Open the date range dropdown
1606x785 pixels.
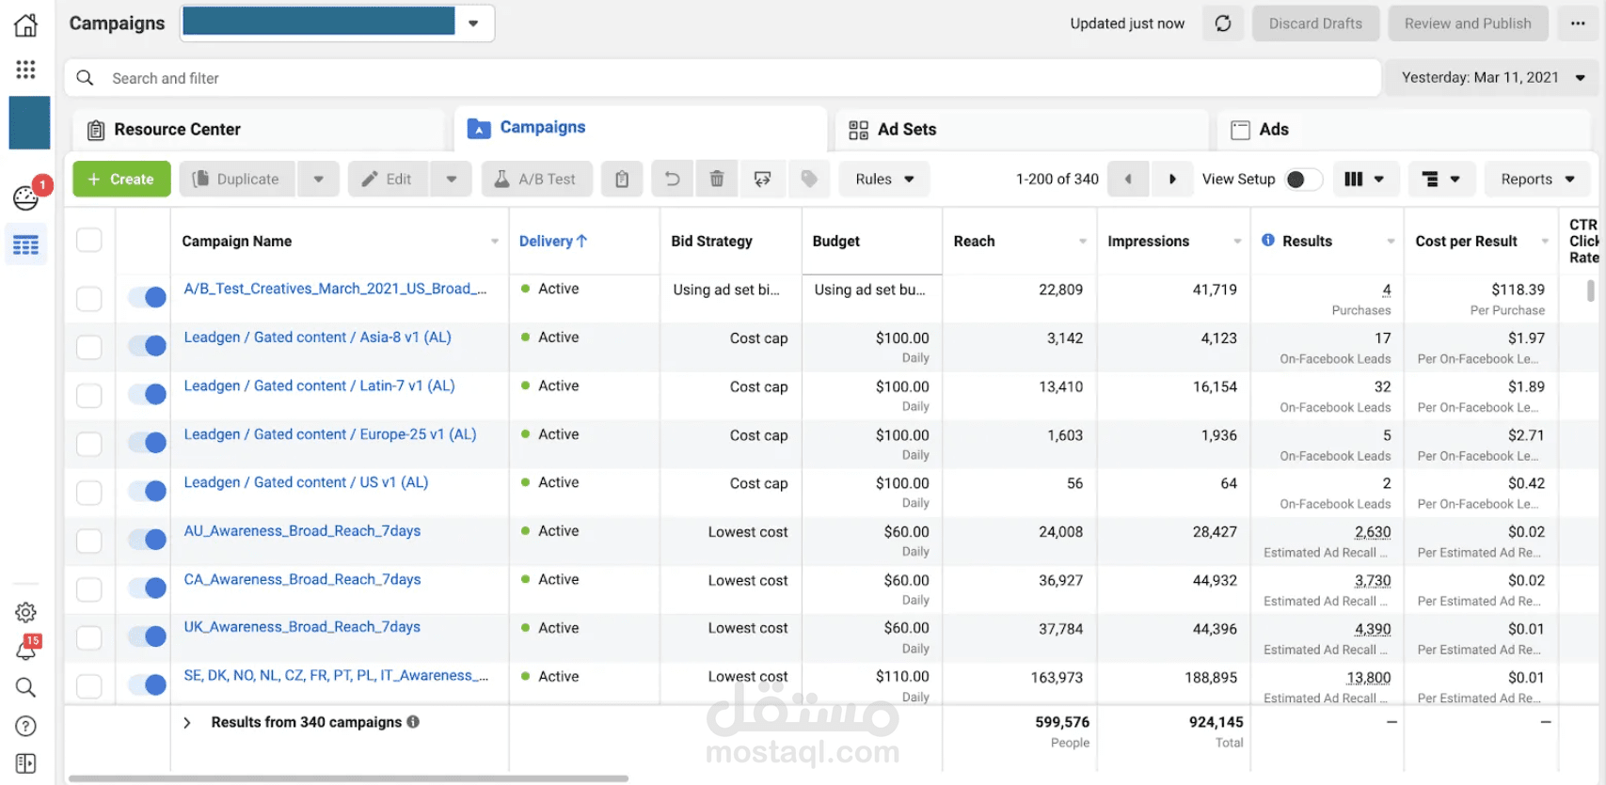click(x=1492, y=78)
